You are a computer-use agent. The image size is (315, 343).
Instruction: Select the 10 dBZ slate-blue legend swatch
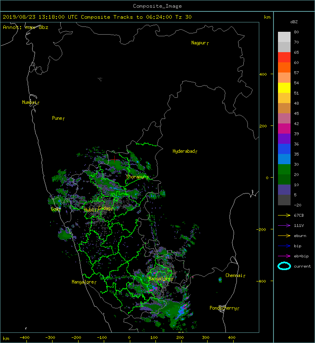coord(284,189)
